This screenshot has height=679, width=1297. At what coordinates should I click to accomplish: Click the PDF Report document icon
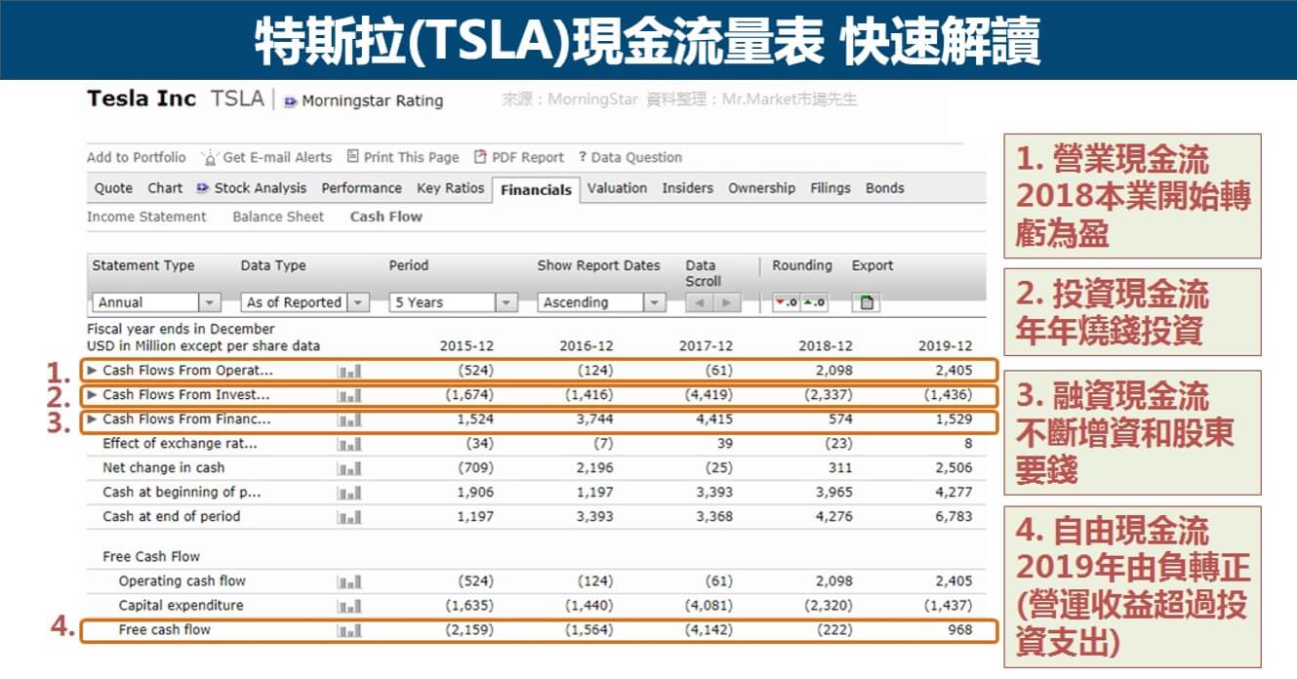coord(480,157)
